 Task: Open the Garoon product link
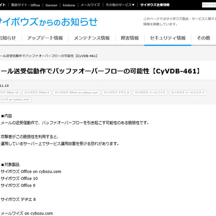click(x=51, y=5)
